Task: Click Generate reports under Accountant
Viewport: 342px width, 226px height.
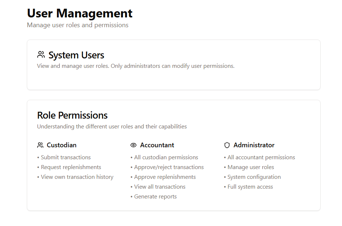Action: coord(155,197)
